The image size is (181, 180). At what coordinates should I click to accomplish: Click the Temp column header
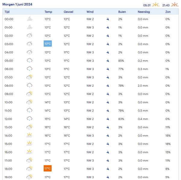[48, 12]
